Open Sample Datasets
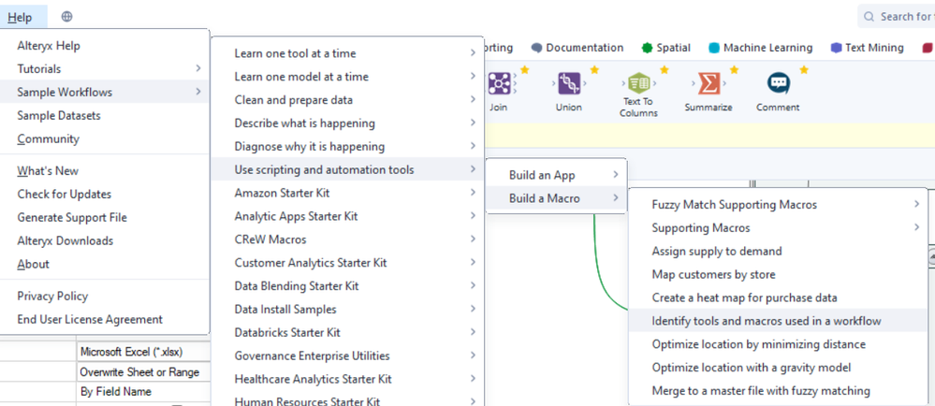The image size is (935, 406). pos(104,115)
